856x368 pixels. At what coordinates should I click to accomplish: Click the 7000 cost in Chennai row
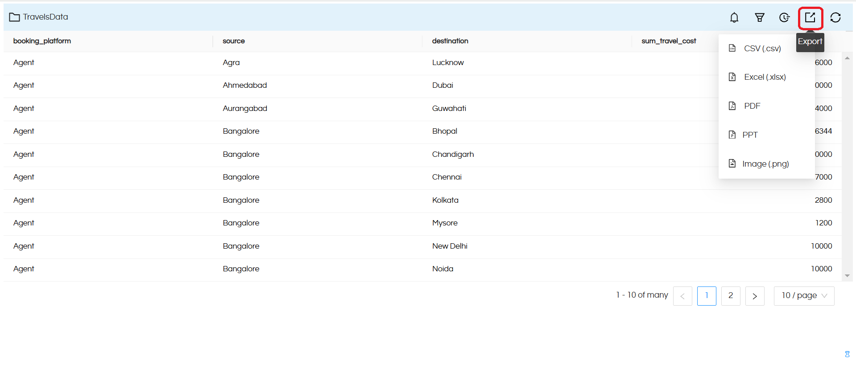pos(824,177)
